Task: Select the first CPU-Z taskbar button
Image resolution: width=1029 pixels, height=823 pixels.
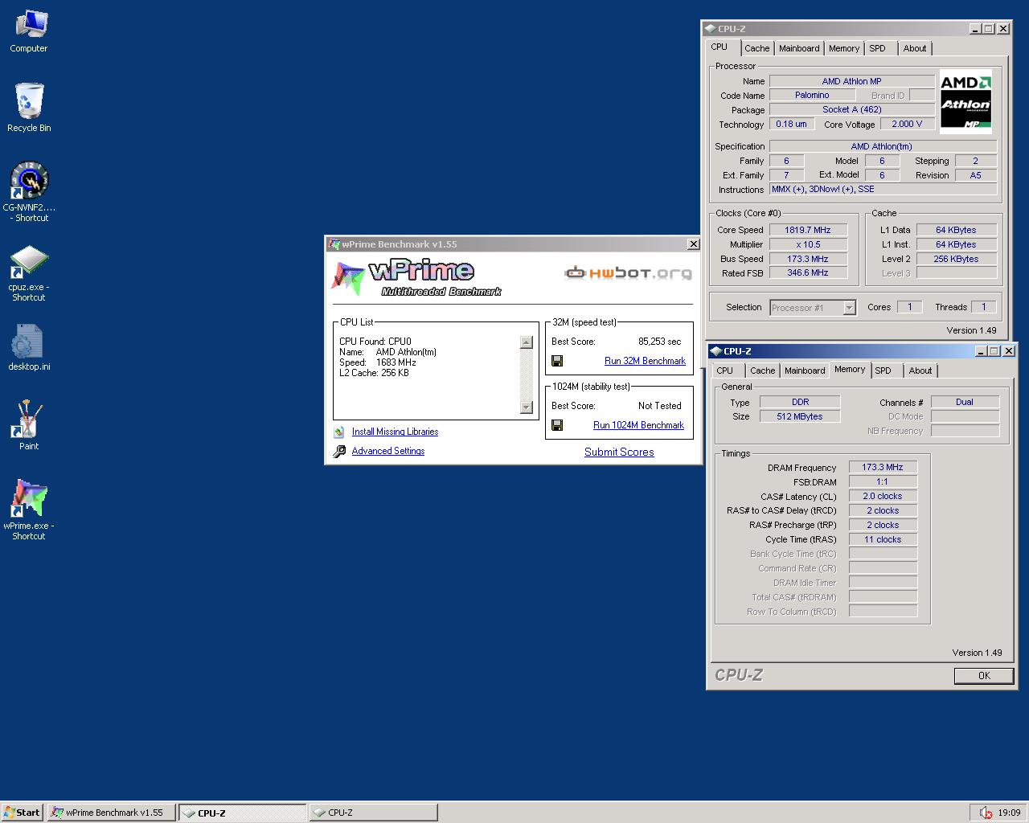Action: point(242,813)
